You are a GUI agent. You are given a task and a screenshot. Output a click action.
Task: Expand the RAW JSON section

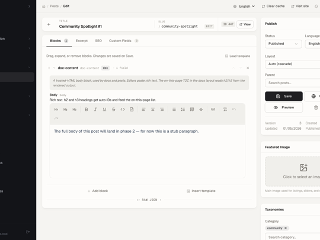pos(149,200)
